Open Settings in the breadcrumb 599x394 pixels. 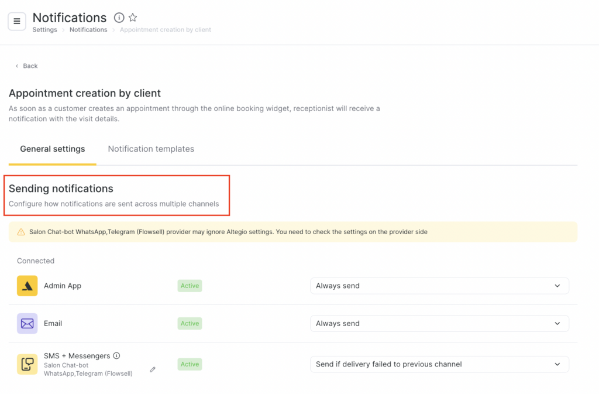point(44,30)
